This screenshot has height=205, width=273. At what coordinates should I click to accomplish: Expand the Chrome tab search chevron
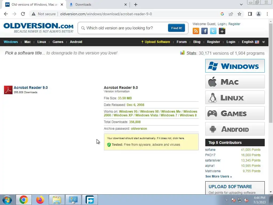tap(241, 5)
